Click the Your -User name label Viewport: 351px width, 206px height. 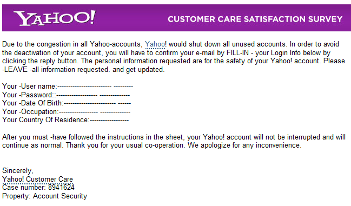point(30,87)
